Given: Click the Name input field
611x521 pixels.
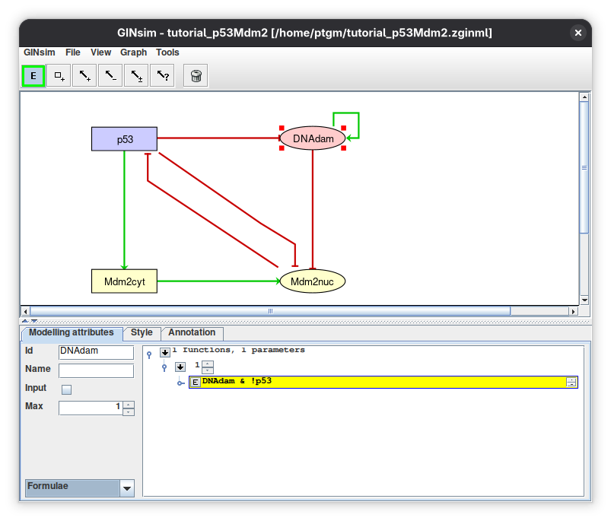Looking at the screenshot, I should (x=96, y=370).
